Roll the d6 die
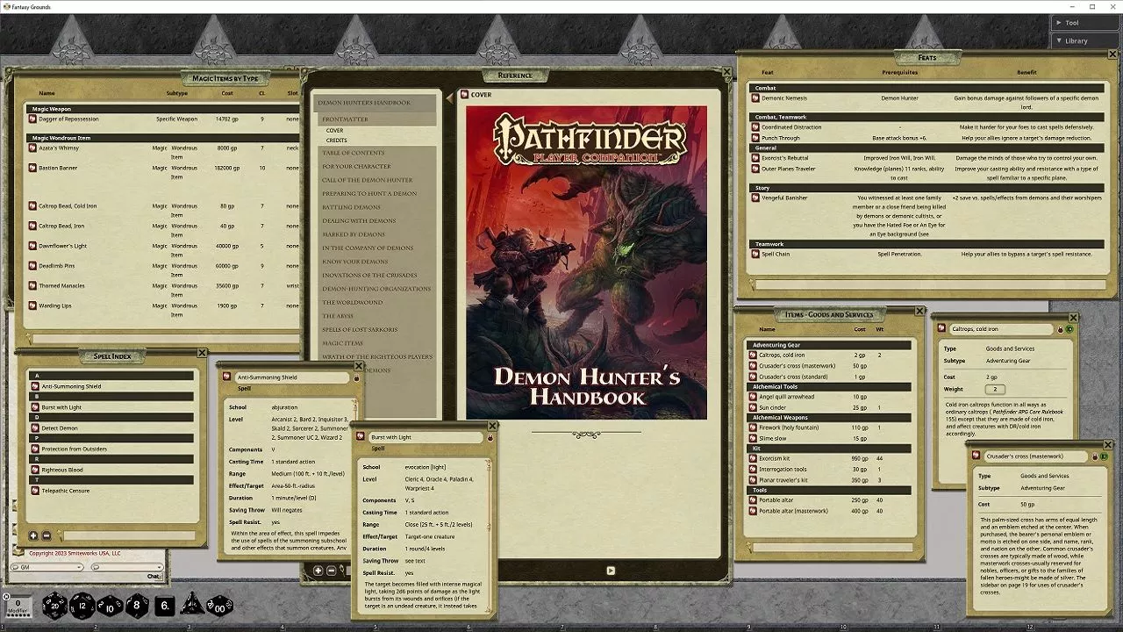Viewport: 1123px width, 632px height. pyautogui.click(x=165, y=606)
